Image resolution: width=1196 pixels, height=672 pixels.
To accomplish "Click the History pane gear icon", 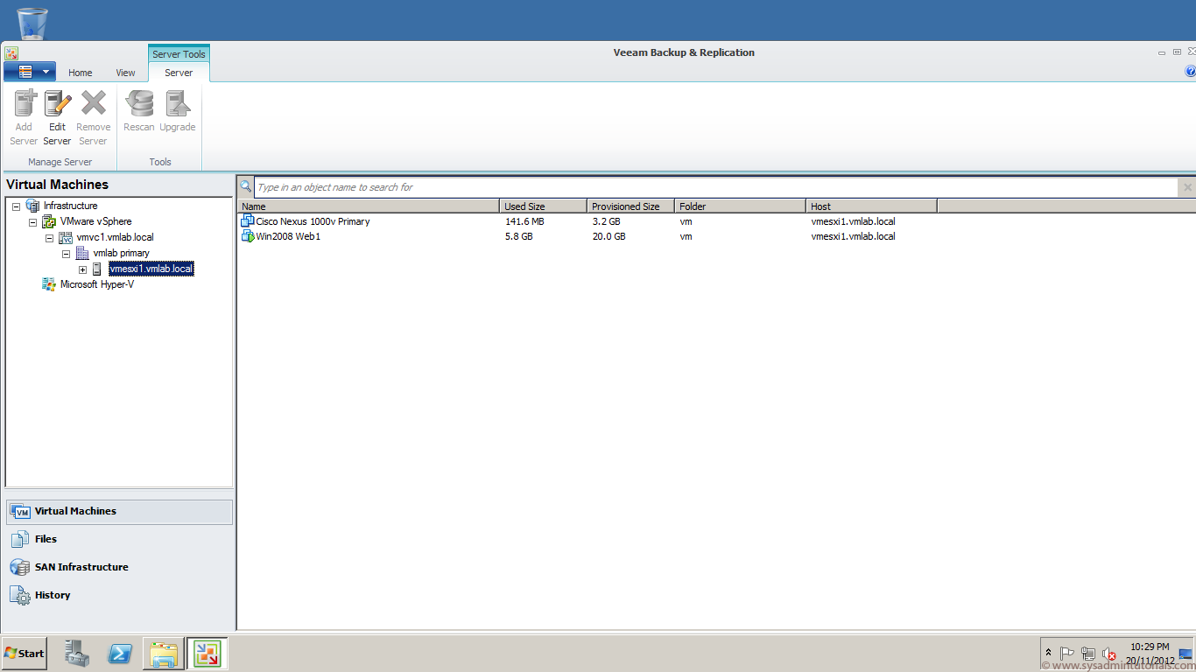I will (20, 595).
